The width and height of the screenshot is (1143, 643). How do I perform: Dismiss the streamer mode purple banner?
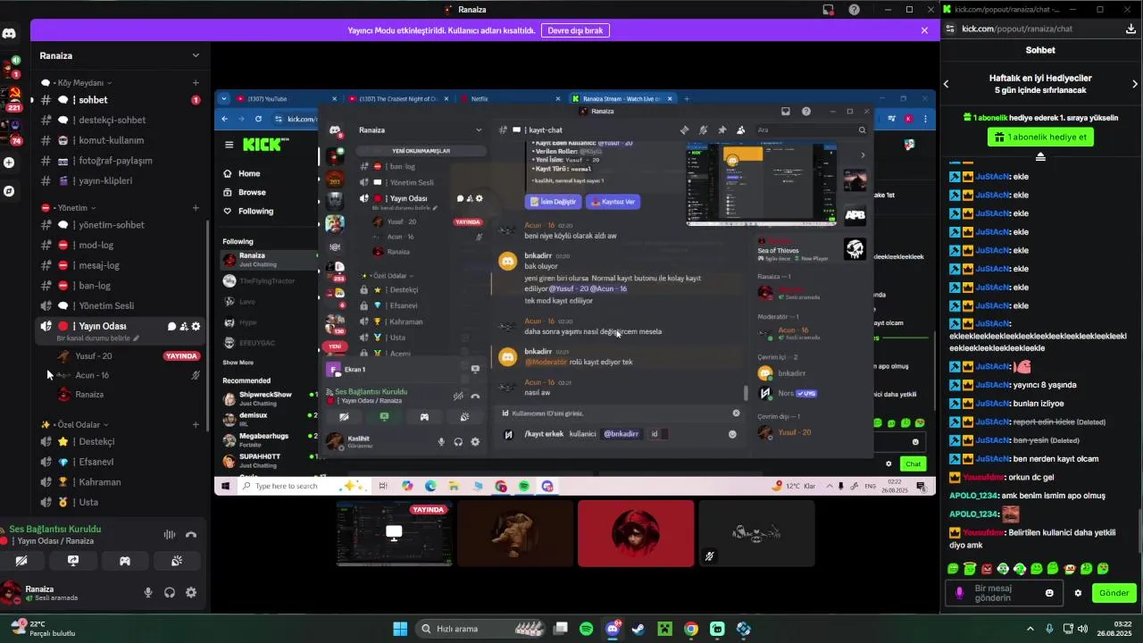924,30
